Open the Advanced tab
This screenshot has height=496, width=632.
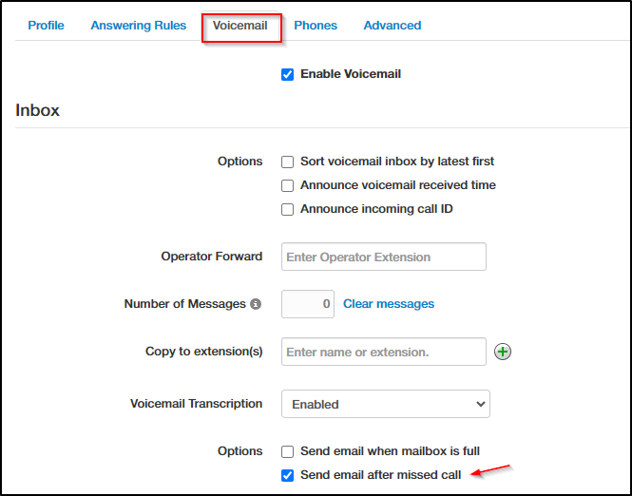pos(392,26)
